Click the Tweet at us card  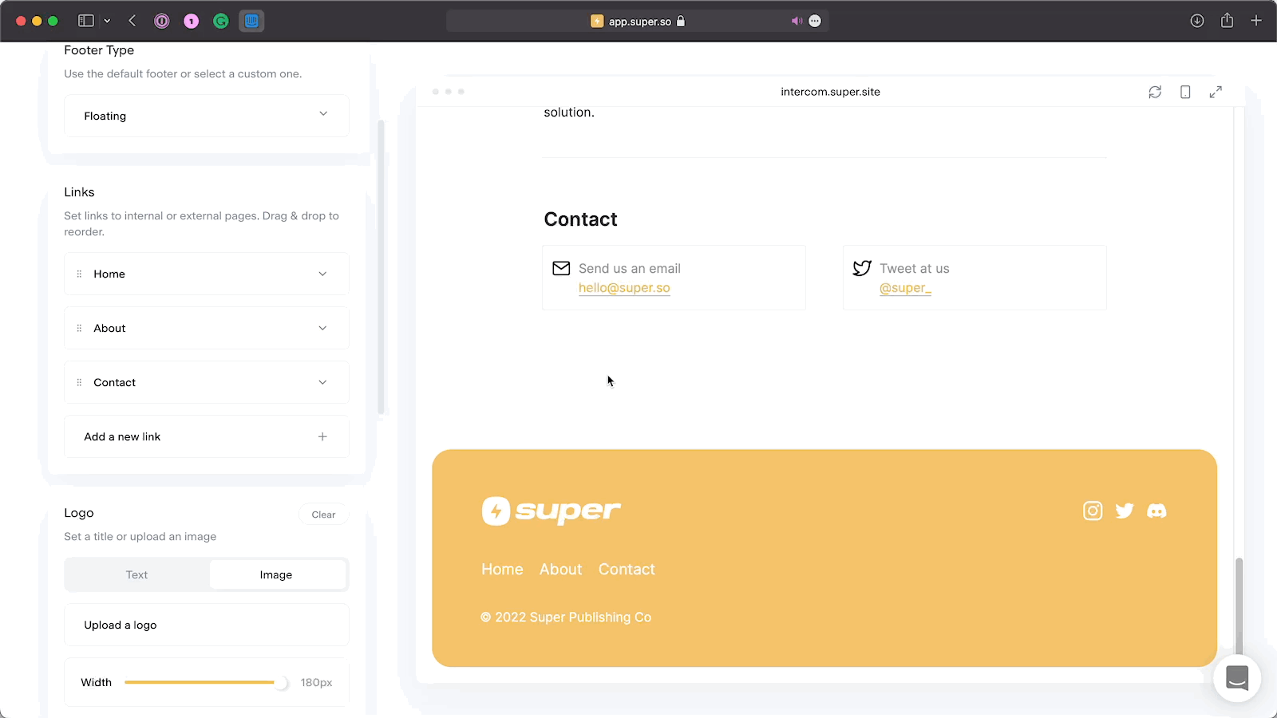pos(975,278)
